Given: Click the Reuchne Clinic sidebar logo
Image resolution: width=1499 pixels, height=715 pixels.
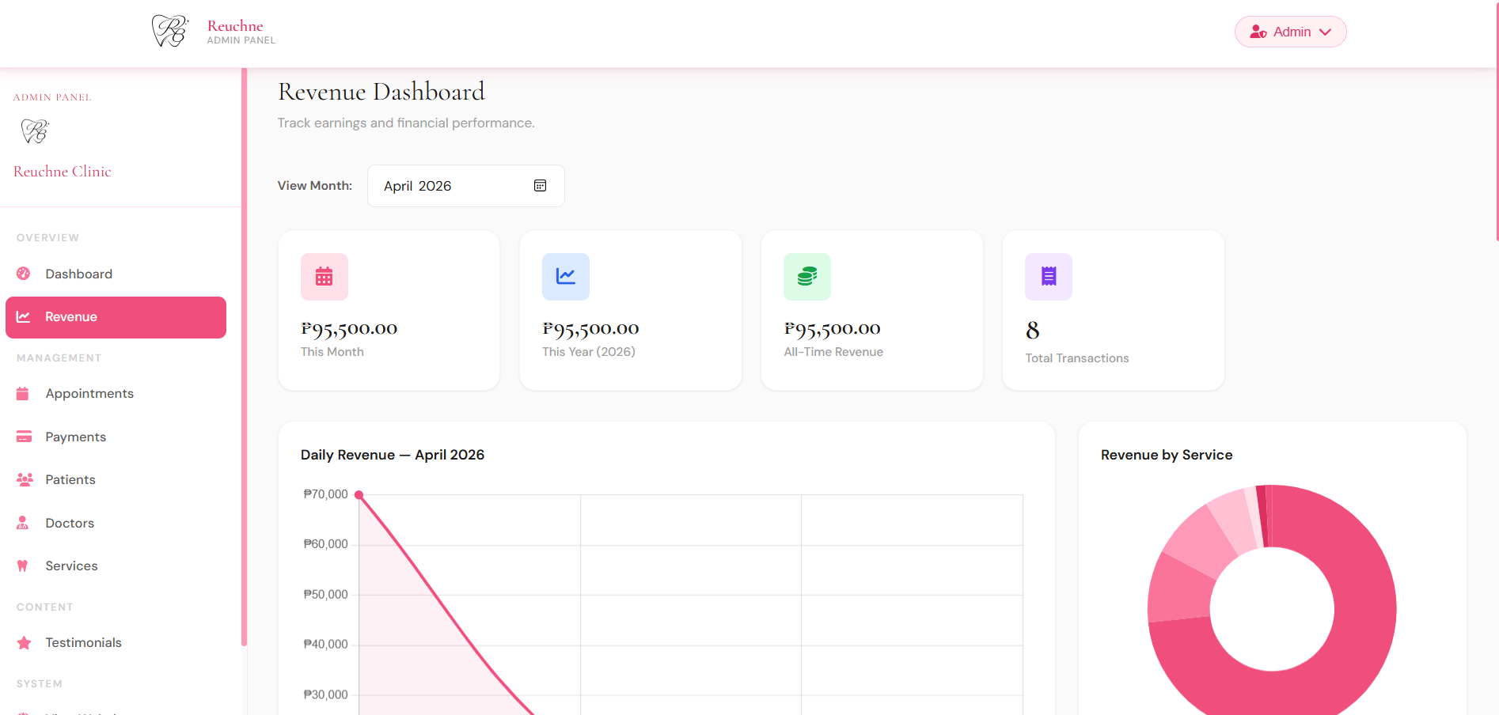Looking at the screenshot, I should tap(35, 131).
